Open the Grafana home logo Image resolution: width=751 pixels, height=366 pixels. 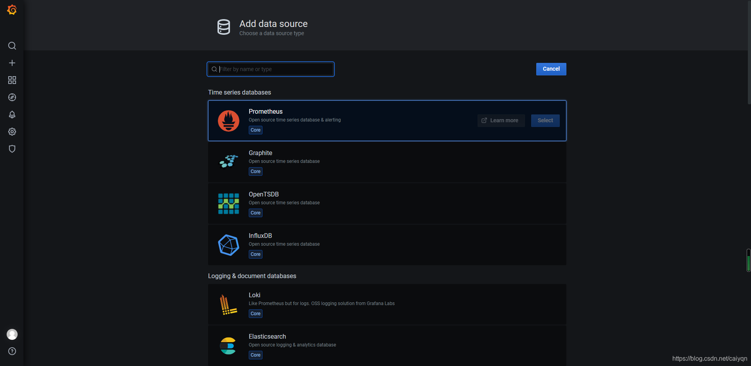pyautogui.click(x=12, y=10)
